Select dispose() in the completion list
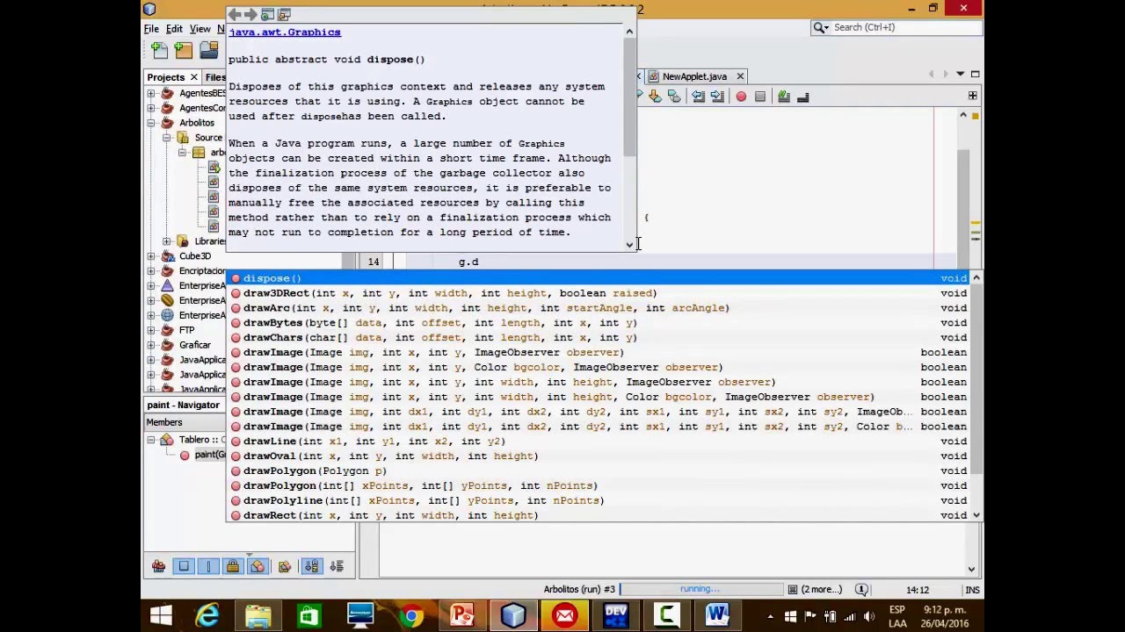Viewport: 1125px width, 632px height. [598, 278]
